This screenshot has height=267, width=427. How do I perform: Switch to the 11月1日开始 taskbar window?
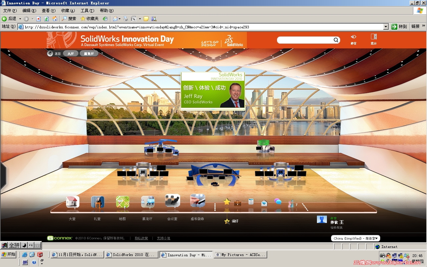[77, 255]
